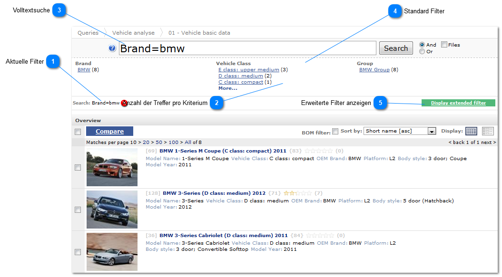Set matches per page to 20
This screenshot has height=277, width=502.
146,143
